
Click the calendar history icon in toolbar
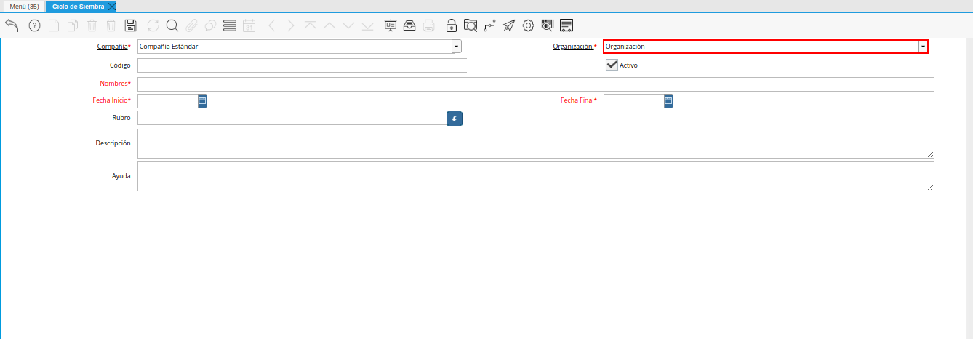point(249,25)
